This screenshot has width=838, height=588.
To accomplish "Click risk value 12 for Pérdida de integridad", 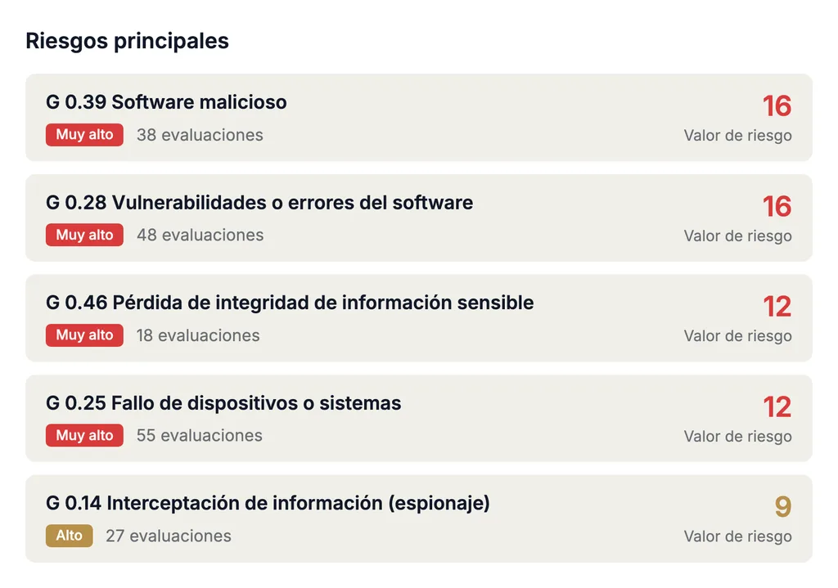I will coord(777,307).
